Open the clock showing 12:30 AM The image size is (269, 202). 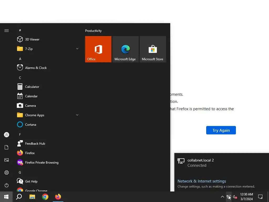point(246,197)
